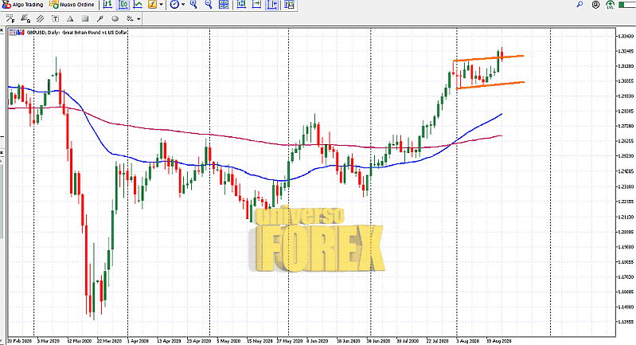Expand the shapes tool dropdown arrow
Viewport: 636px width, 345px height.
tap(139, 18)
